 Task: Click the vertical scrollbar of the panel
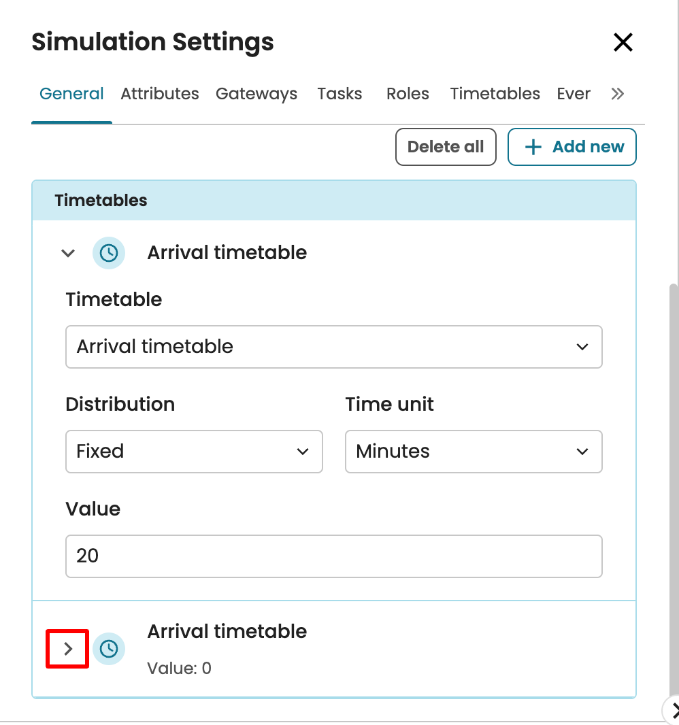[x=674, y=476]
